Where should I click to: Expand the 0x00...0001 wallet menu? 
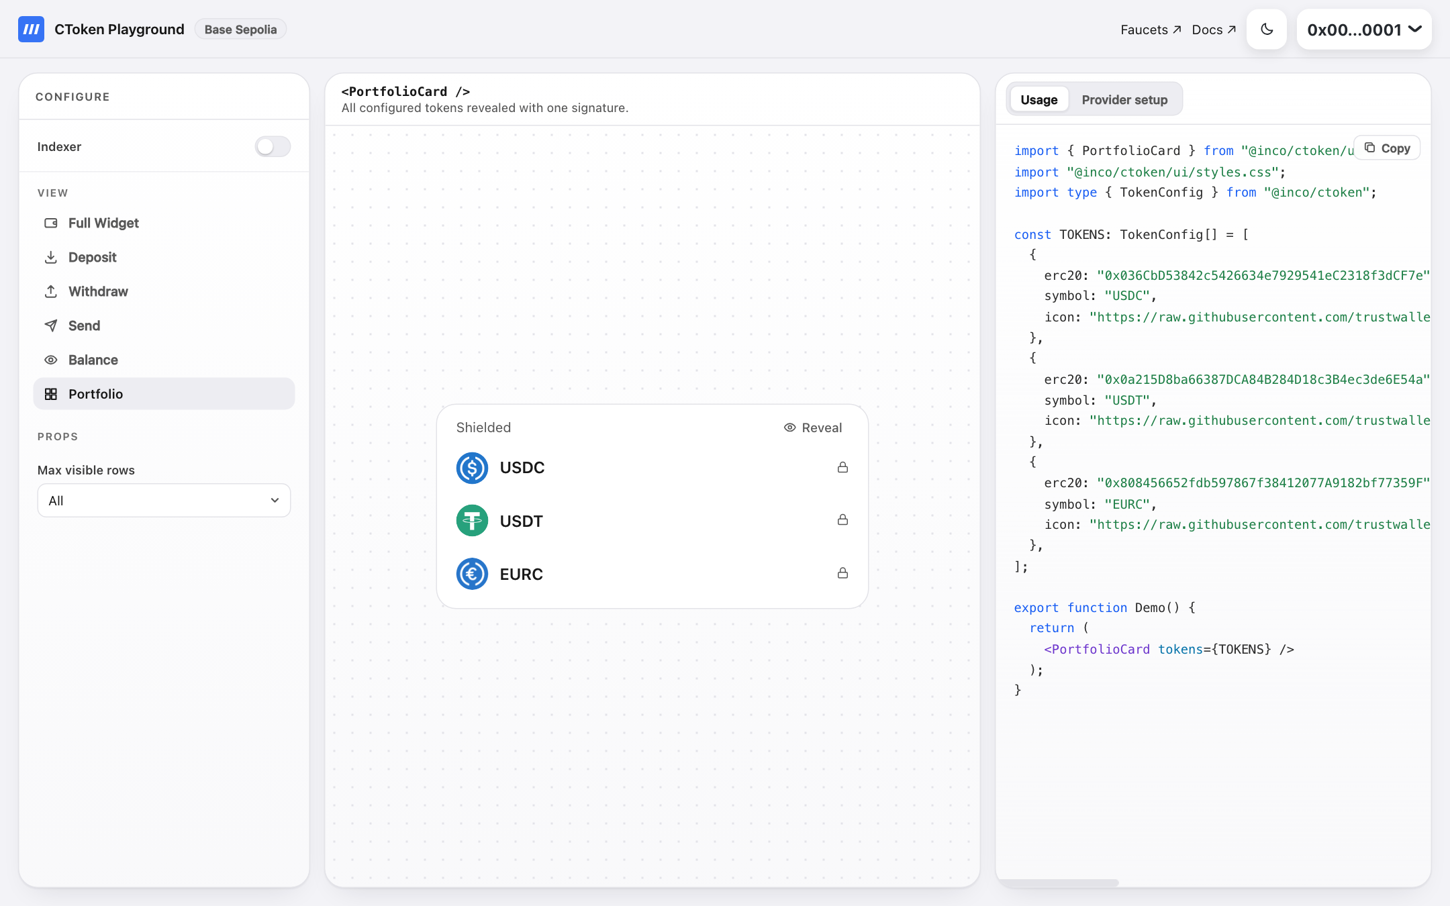point(1364,30)
